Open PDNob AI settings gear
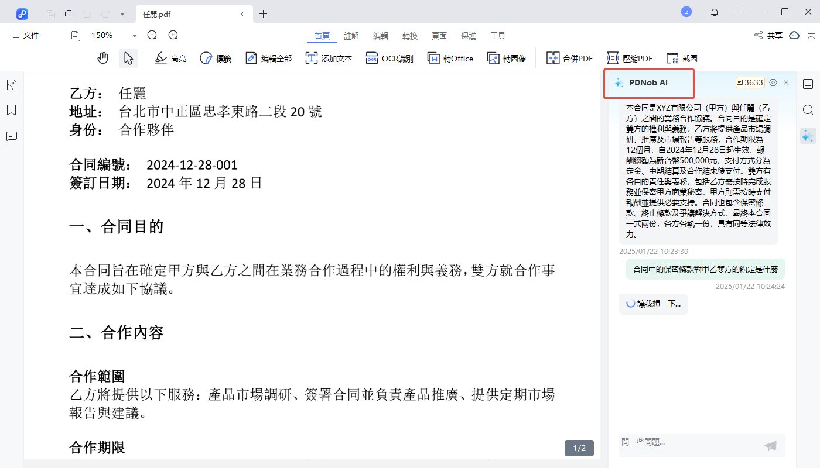This screenshot has width=820, height=468. click(773, 82)
